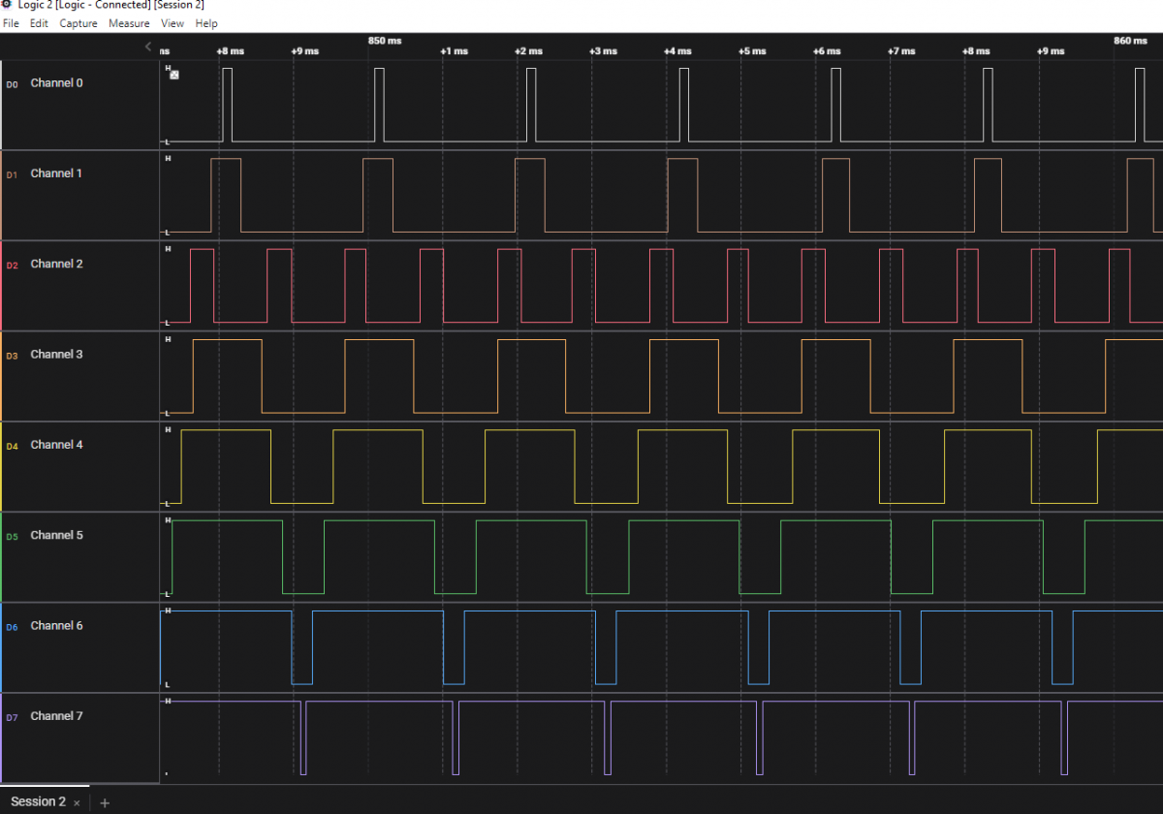Click the purple D7 channel badge

pos(13,718)
